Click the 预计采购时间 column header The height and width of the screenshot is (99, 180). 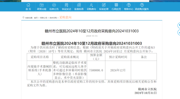tap(118, 57)
